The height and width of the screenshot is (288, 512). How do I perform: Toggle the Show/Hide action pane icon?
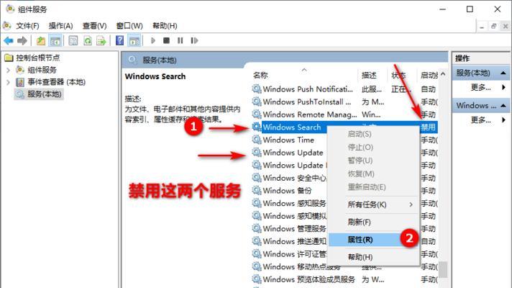134,41
